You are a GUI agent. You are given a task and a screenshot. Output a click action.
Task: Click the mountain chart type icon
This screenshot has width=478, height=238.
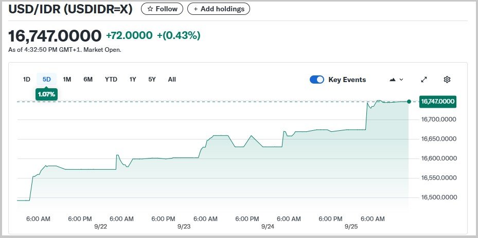coord(393,80)
